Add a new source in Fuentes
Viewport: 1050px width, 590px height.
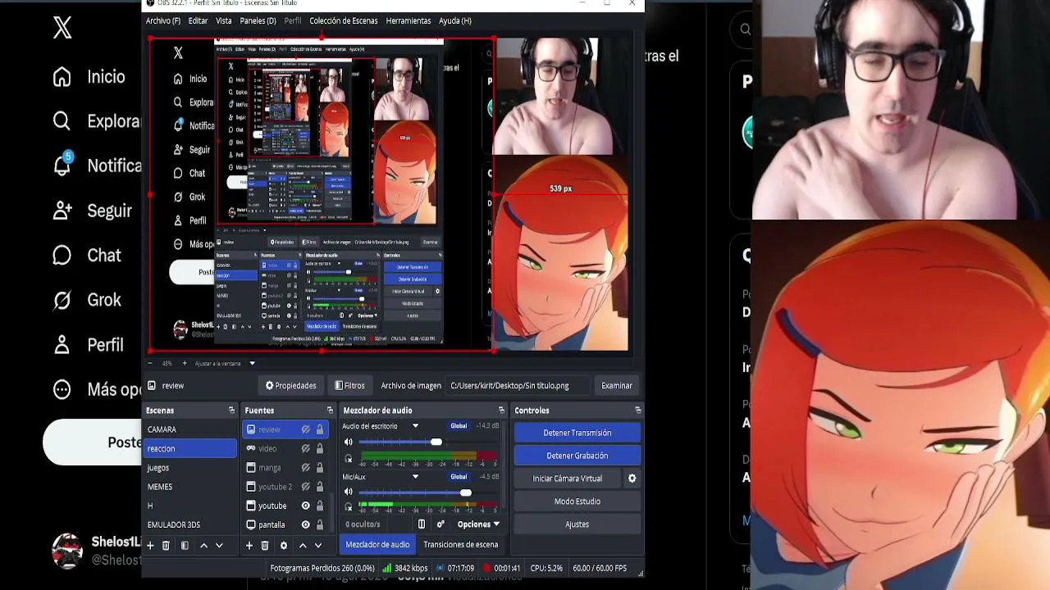pyautogui.click(x=249, y=546)
